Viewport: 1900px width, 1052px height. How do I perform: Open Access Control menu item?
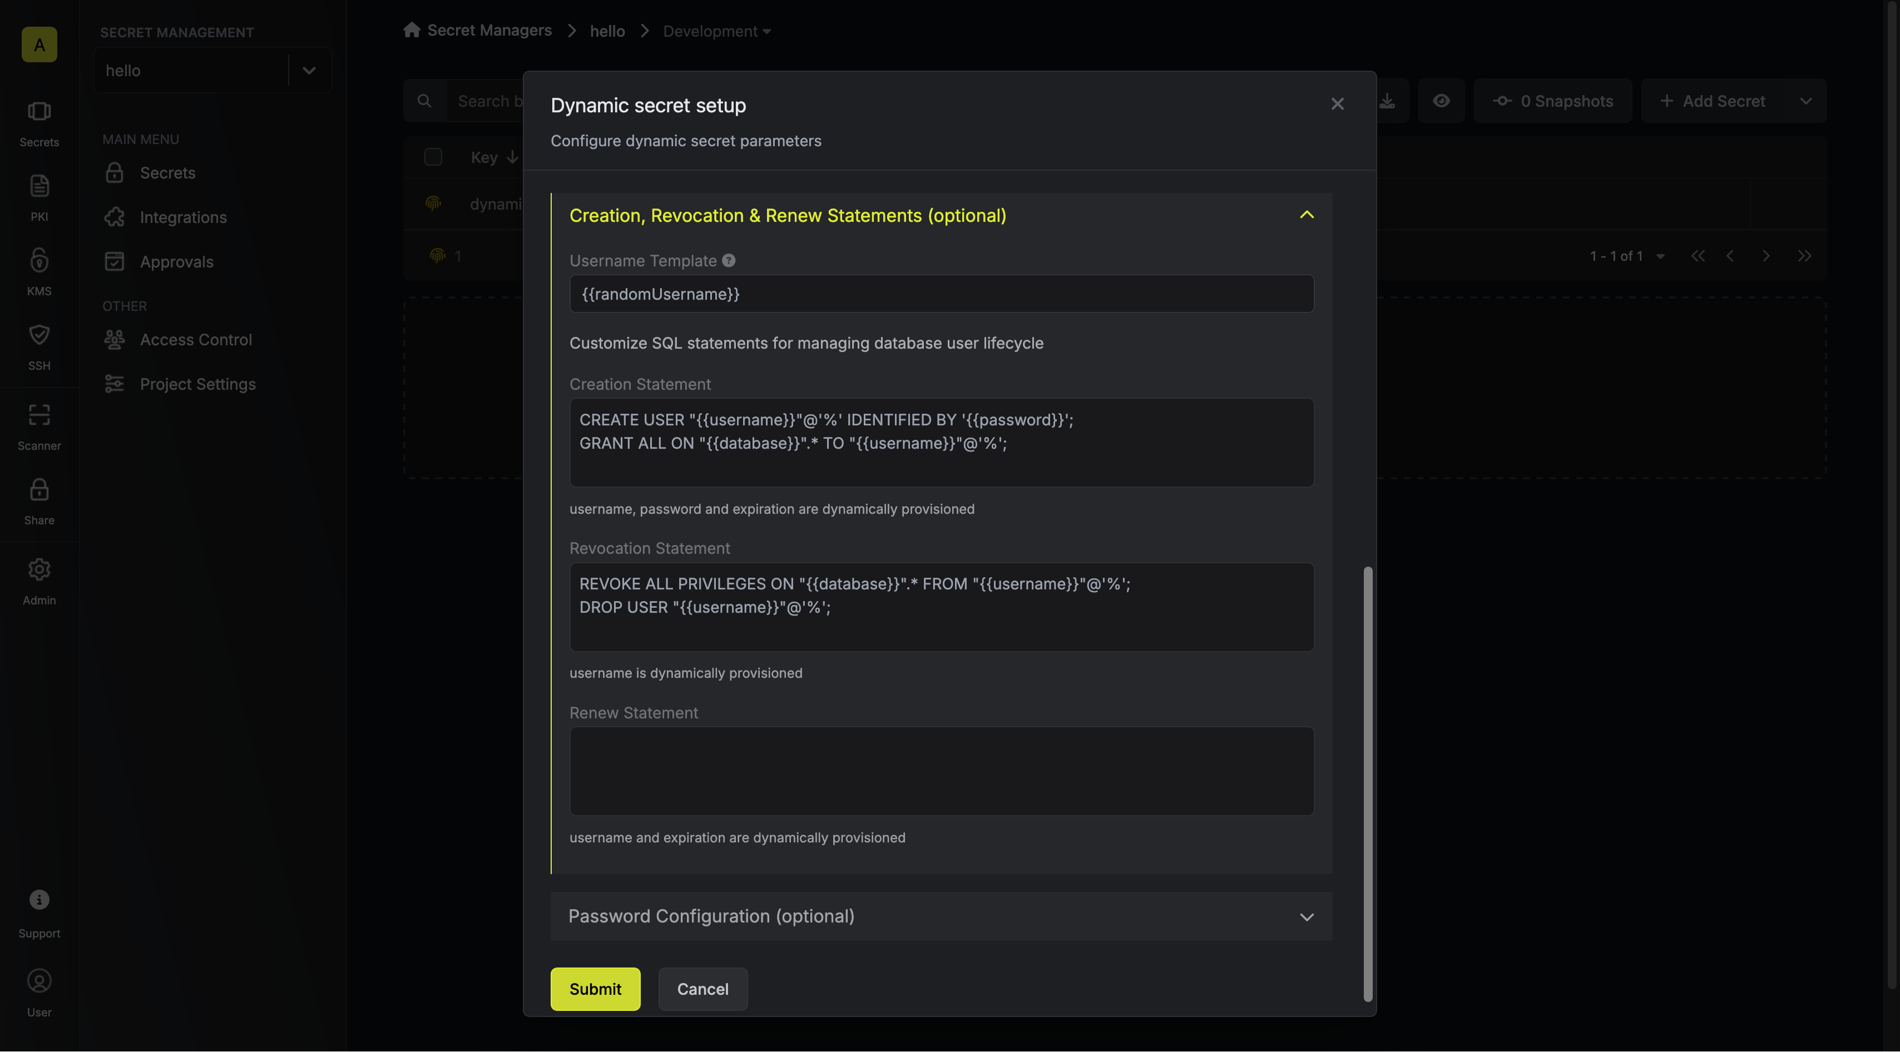tap(195, 339)
